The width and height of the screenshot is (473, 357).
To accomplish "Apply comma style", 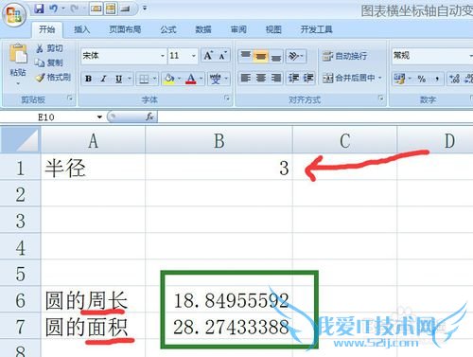I will (x=437, y=79).
